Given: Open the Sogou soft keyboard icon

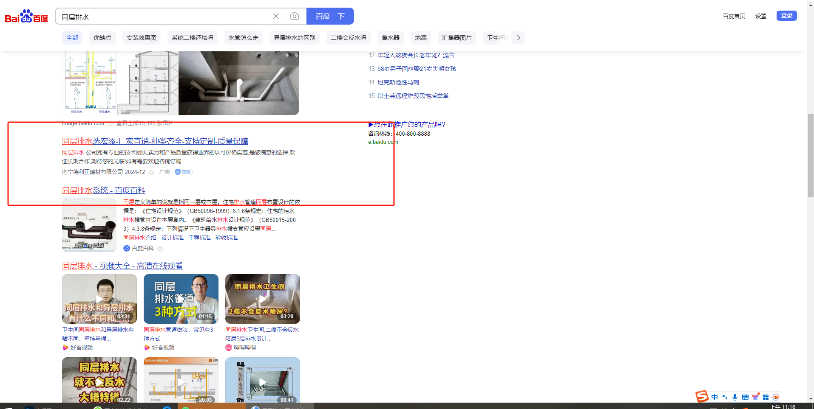Looking at the screenshot, I should pyautogui.click(x=745, y=397).
